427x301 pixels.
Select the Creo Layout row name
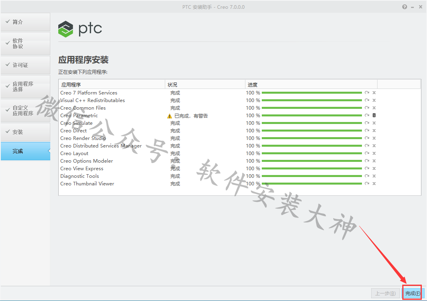[x=74, y=153]
